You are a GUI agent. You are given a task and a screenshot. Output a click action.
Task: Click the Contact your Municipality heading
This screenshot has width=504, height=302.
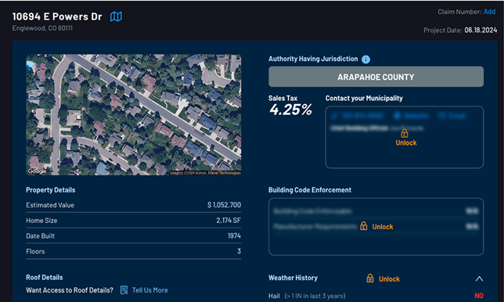tap(364, 99)
